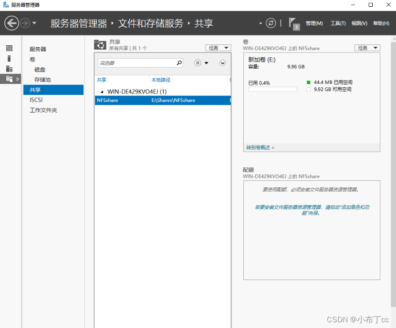This screenshot has height=328, width=396.
Task: Open the 工具(T) menu
Action: (338, 23)
